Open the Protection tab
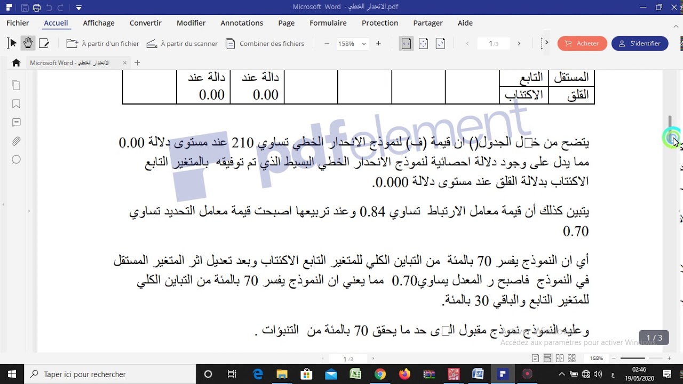 point(380,23)
